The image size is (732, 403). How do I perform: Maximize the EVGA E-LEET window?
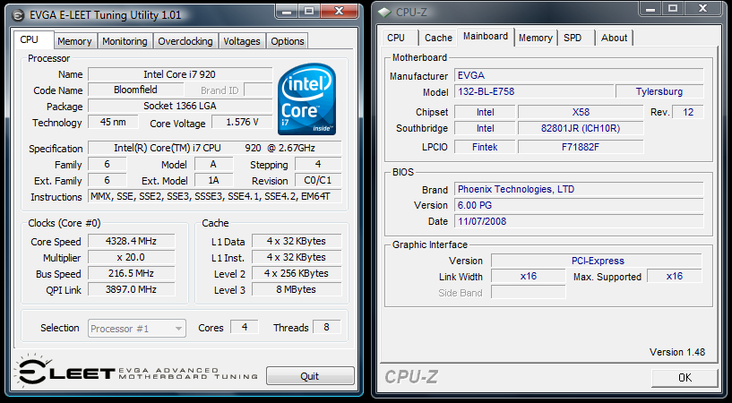[x=309, y=11]
